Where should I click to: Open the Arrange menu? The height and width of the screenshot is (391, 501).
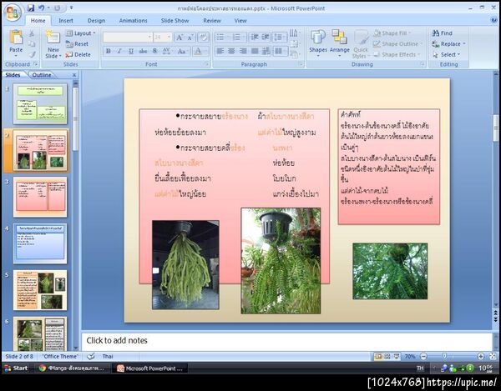point(339,43)
